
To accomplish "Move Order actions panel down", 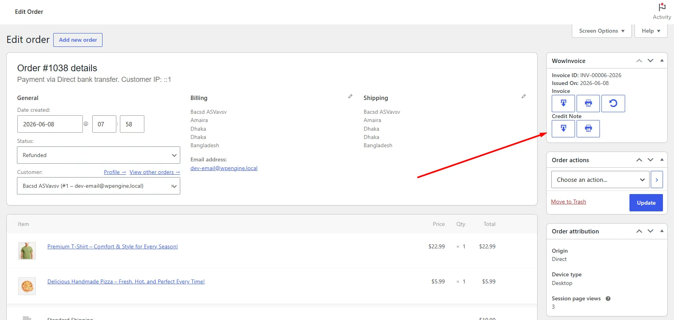I will pyautogui.click(x=650, y=160).
